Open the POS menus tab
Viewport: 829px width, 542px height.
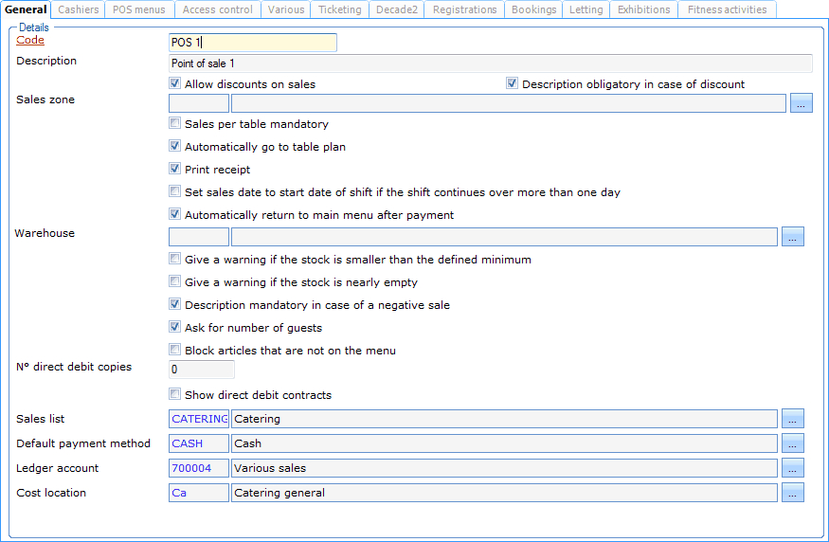point(138,9)
